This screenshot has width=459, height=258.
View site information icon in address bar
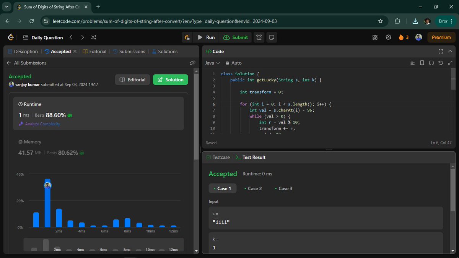(46, 21)
